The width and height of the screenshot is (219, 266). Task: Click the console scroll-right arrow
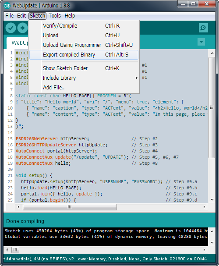pos(205,250)
